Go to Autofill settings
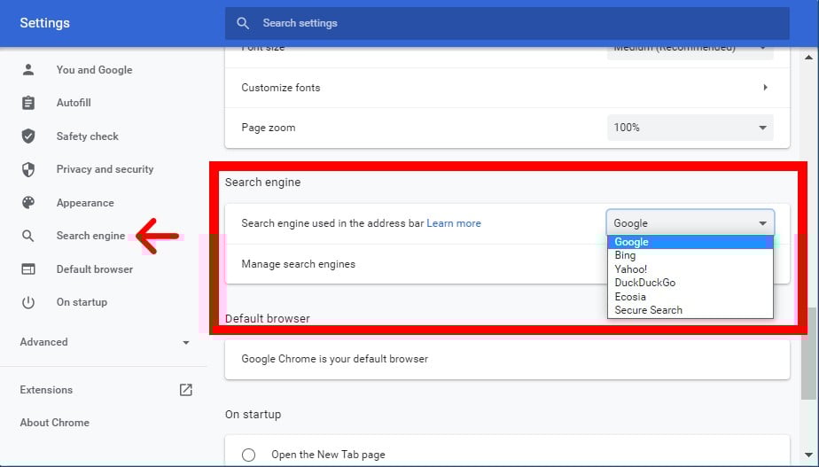 coord(74,103)
